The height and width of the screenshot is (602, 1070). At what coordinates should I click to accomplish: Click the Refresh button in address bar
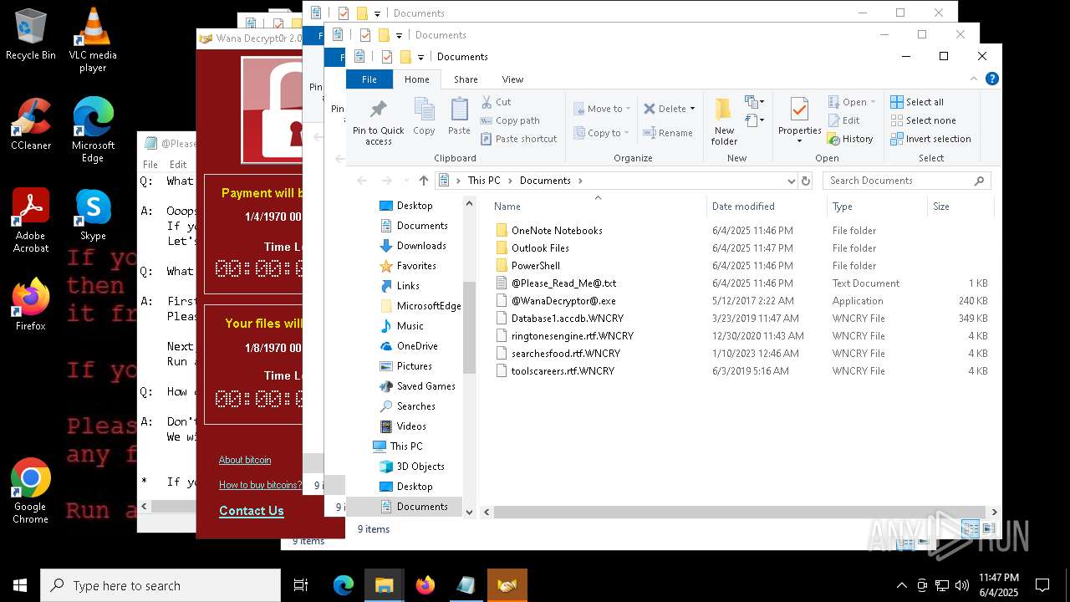coord(806,181)
